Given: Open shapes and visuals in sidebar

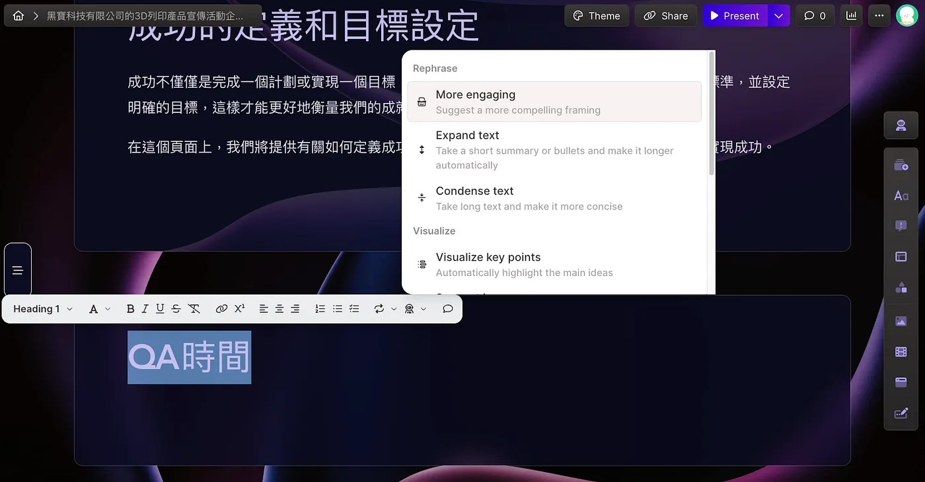Looking at the screenshot, I should click(901, 287).
